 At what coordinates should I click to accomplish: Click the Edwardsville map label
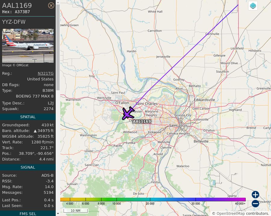204,100
